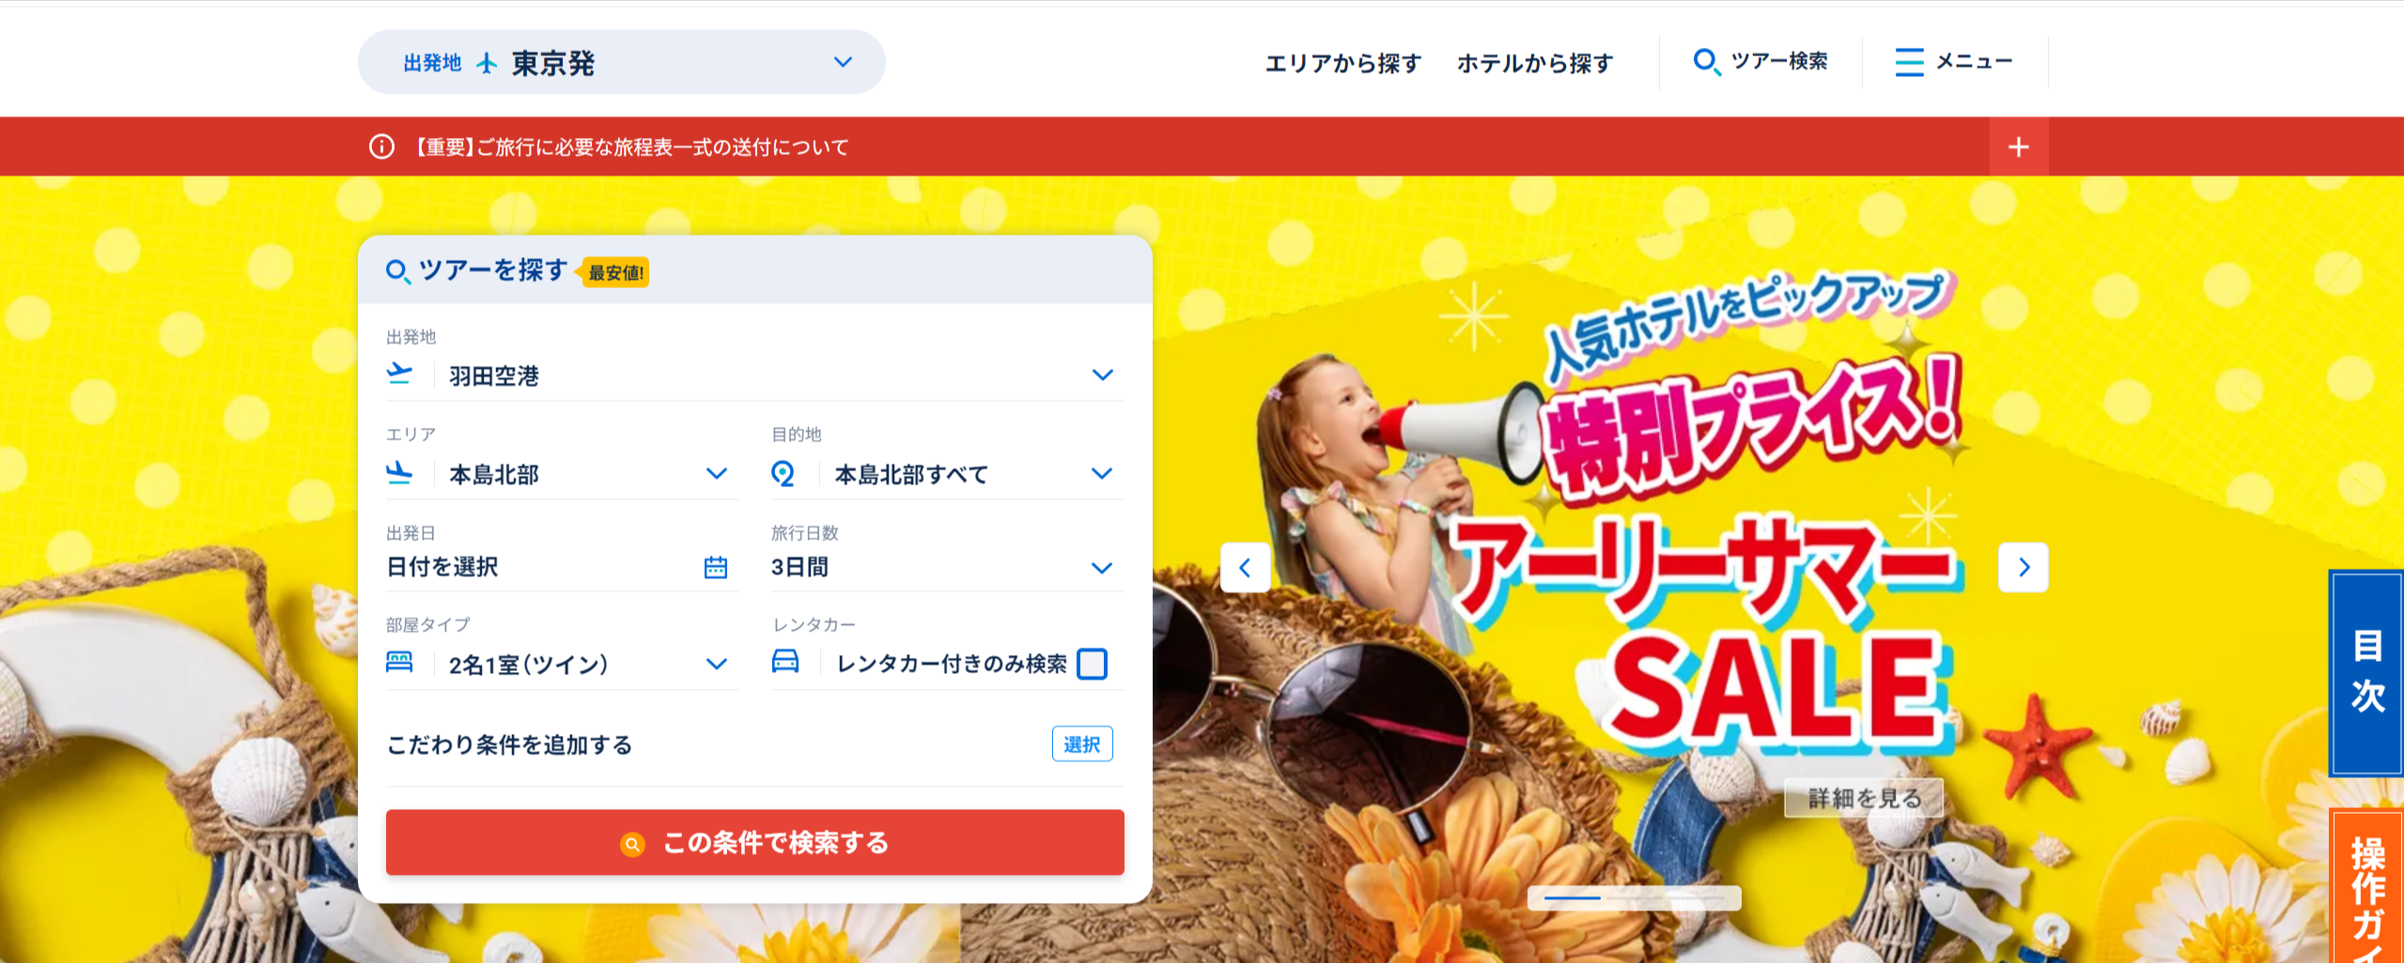This screenshot has height=963, width=2404.
Task: Click the bed icon in 部屋タイプ field
Action: coord(399,662)
